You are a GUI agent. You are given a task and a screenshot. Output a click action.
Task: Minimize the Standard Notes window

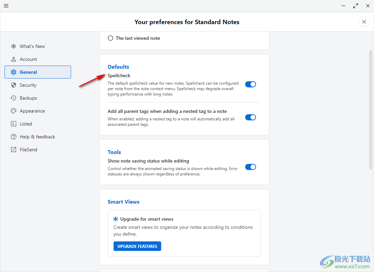pos(343,6)
